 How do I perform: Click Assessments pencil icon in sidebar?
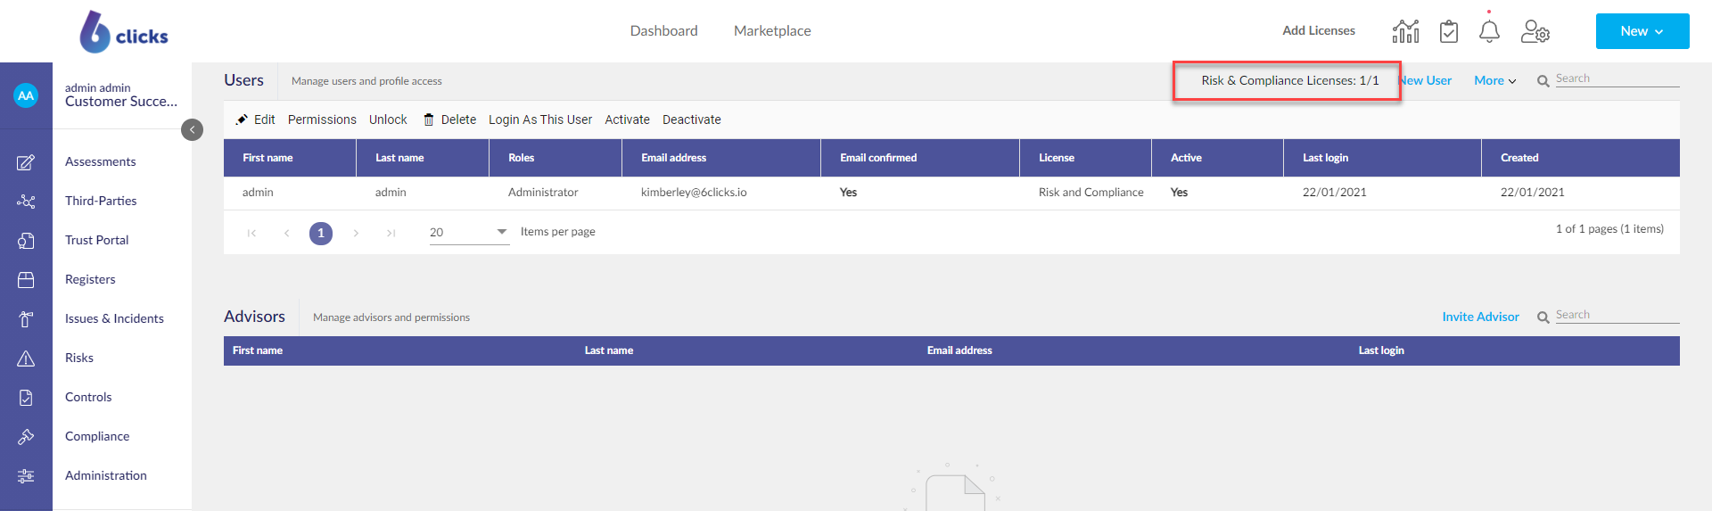(x=26, y=162)
